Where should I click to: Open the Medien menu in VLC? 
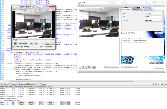[x=16, y=10]
